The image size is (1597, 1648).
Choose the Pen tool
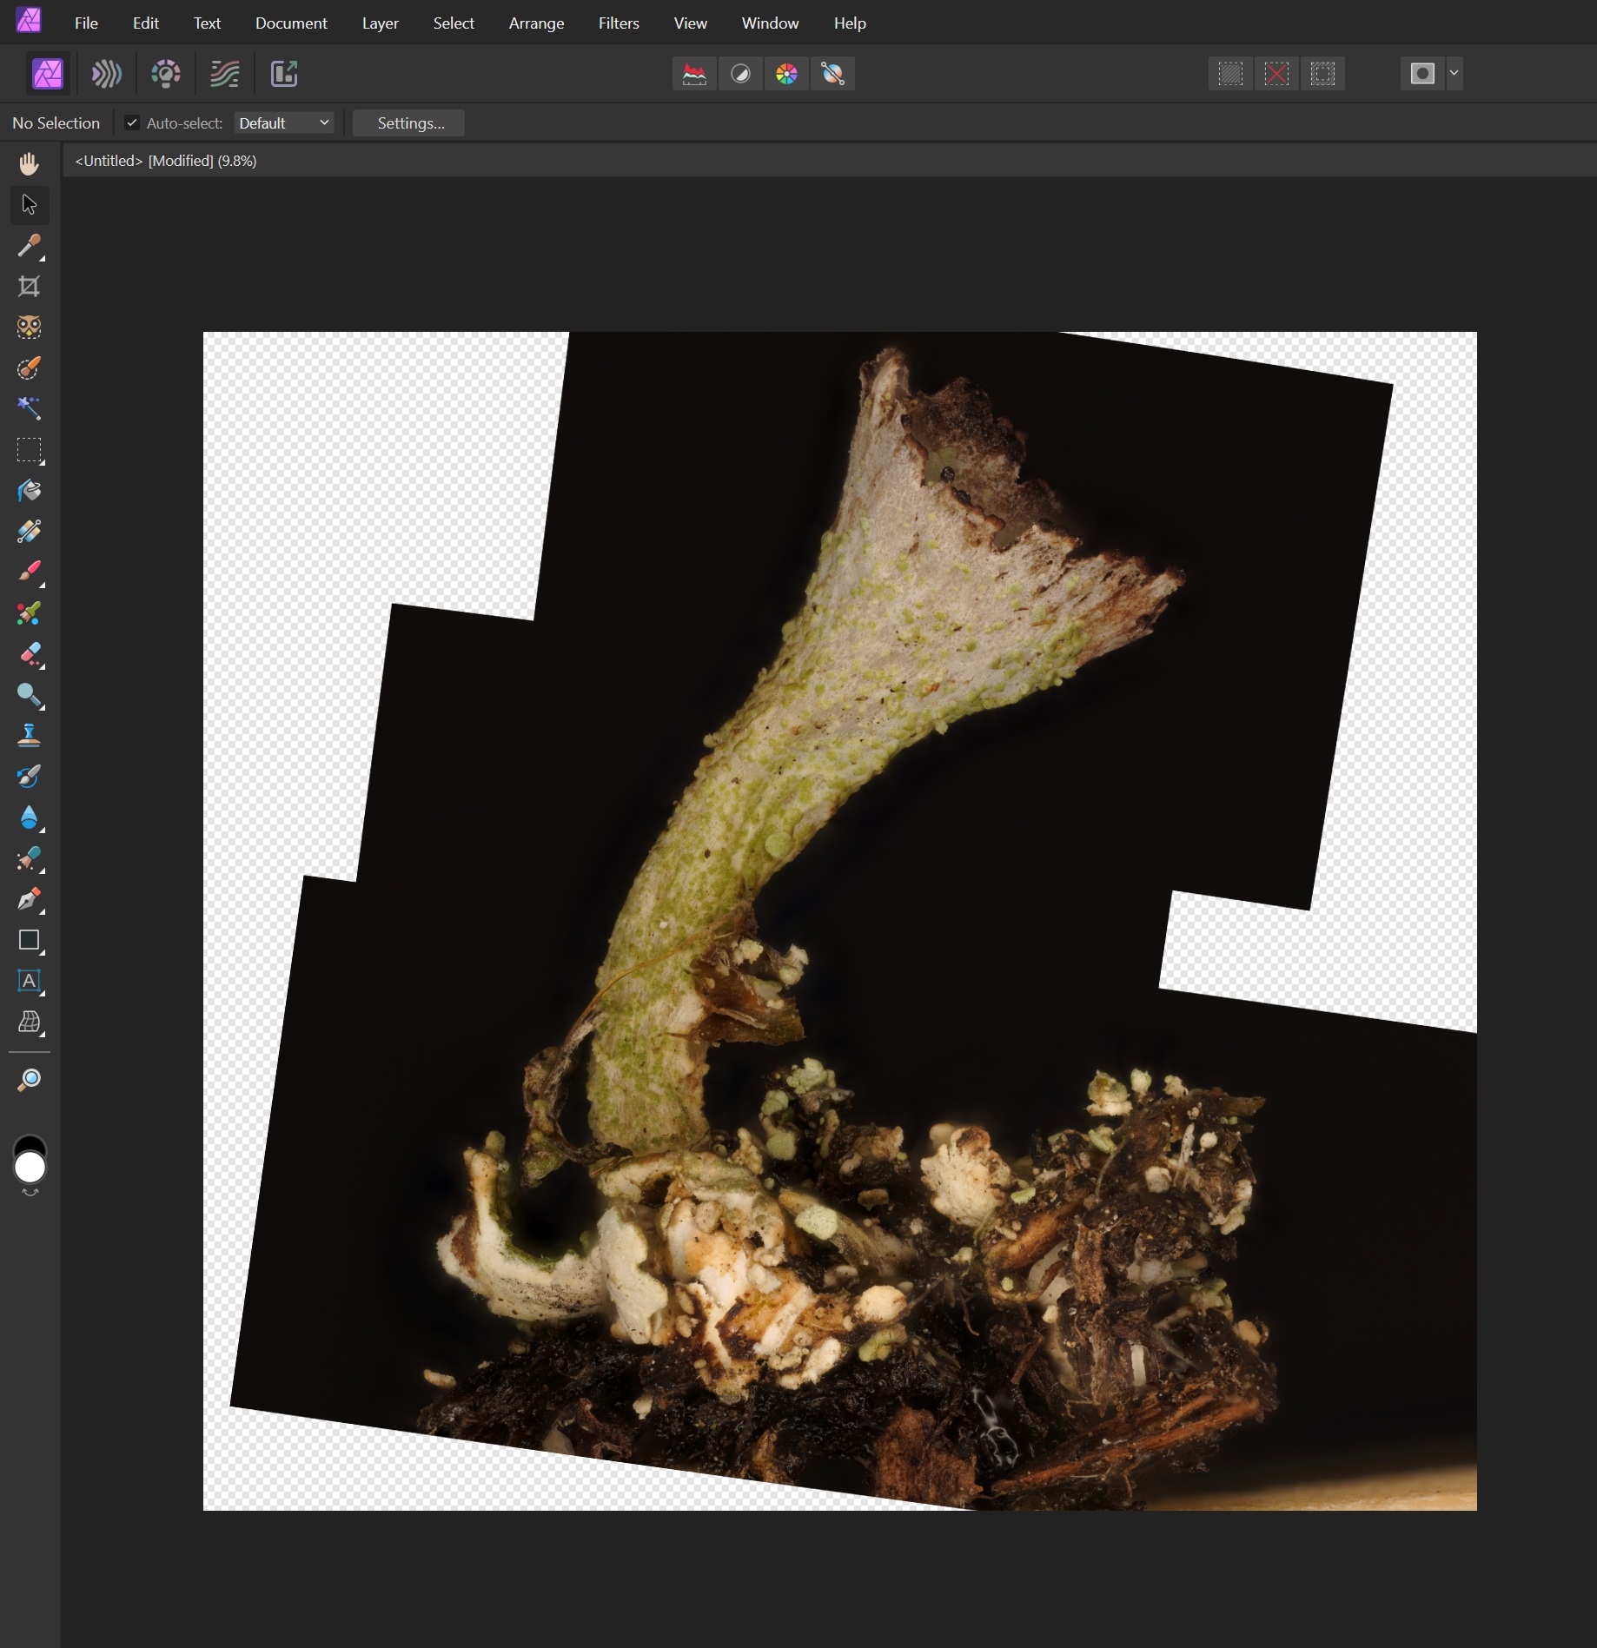coord(29,899)
